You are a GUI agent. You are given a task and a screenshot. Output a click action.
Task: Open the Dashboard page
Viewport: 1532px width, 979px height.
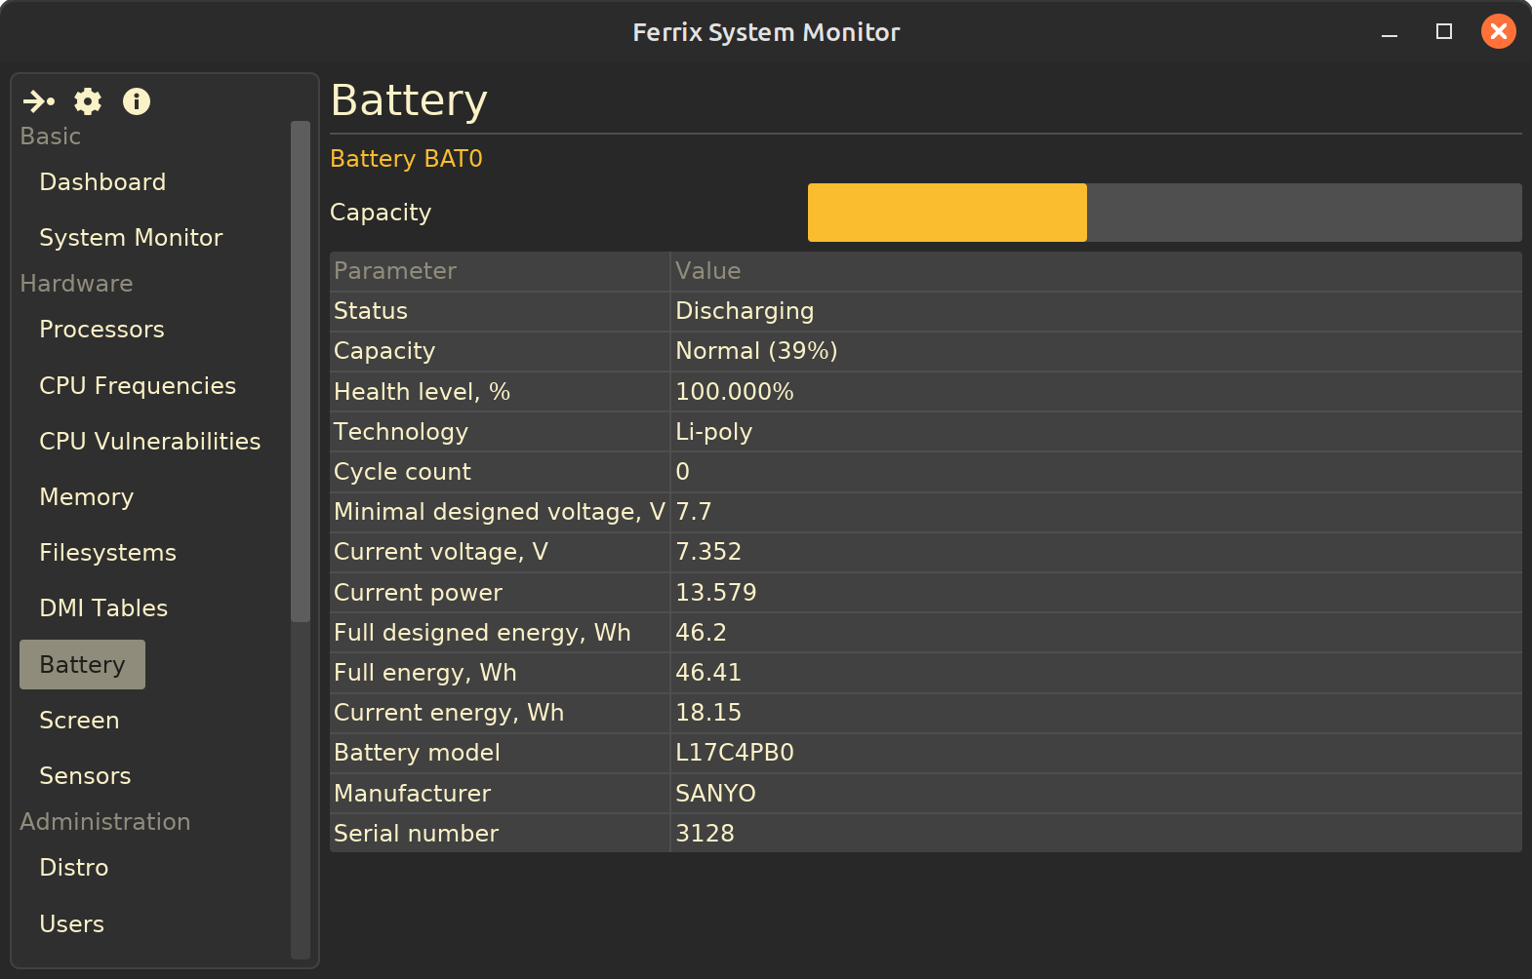[102, 182]
